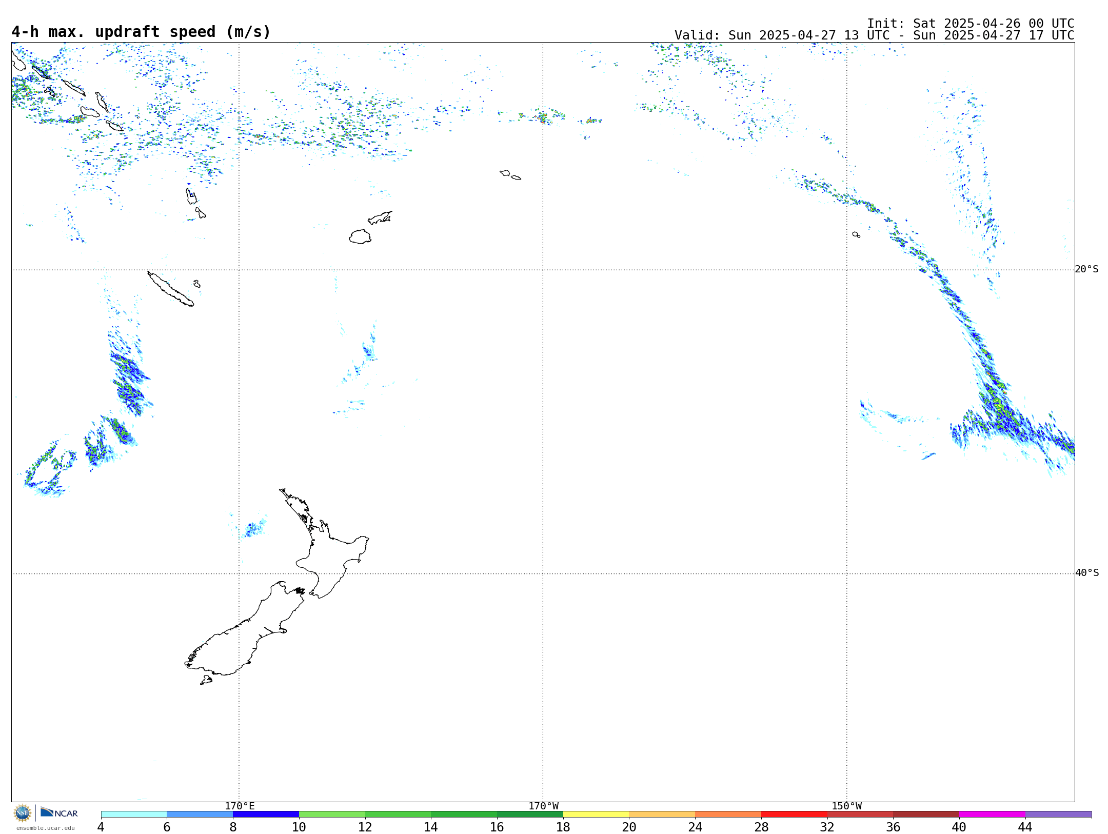The height and width of the screenshot is (834, 1108).
Task: Pick the yellow 18–20 colorbar swatch
Action: tap(596, 815)
